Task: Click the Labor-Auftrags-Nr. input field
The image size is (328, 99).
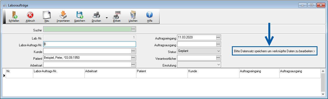Action: coord(89,44)
